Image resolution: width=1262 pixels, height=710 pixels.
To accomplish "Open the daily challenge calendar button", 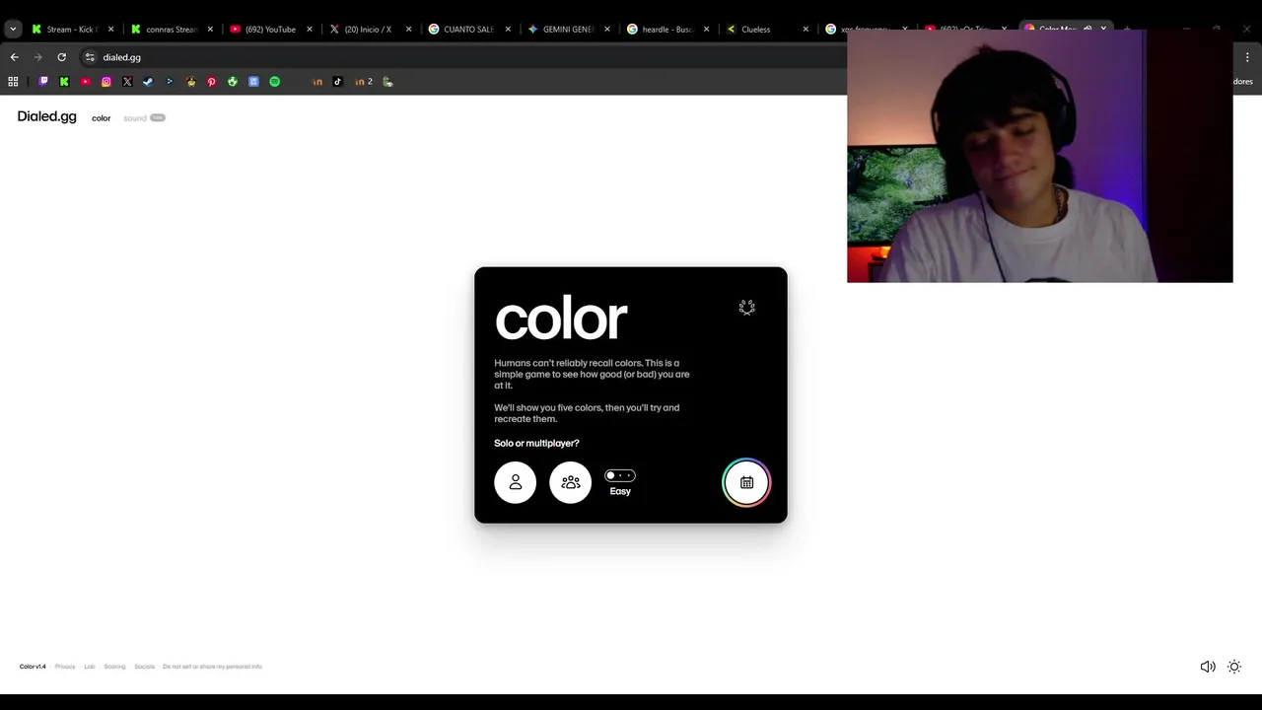I will click(x=746, y=482).
